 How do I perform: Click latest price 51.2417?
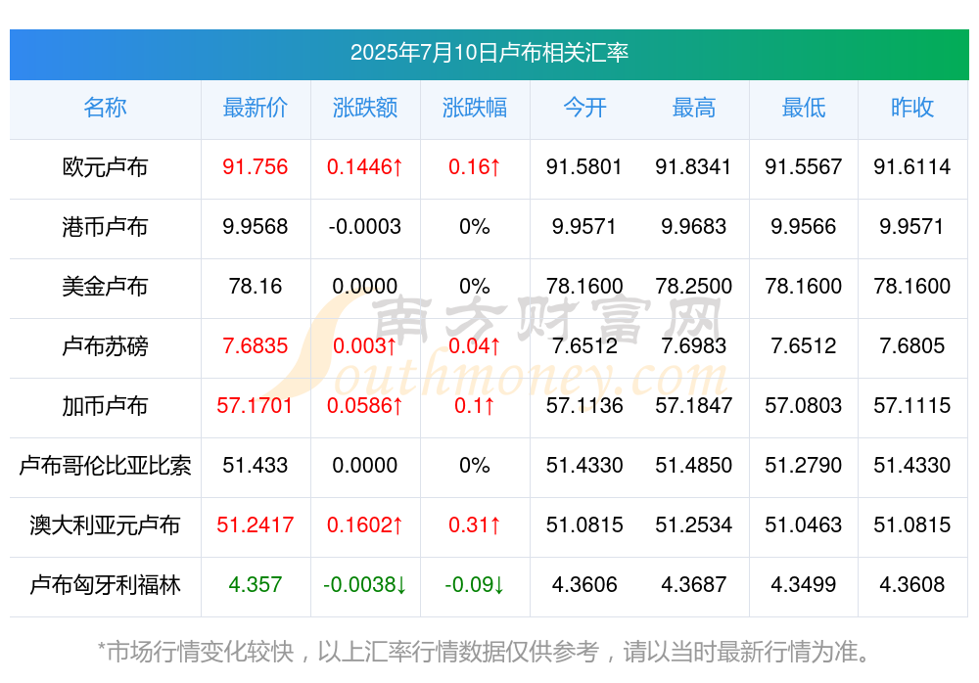(x=255, y=525)
